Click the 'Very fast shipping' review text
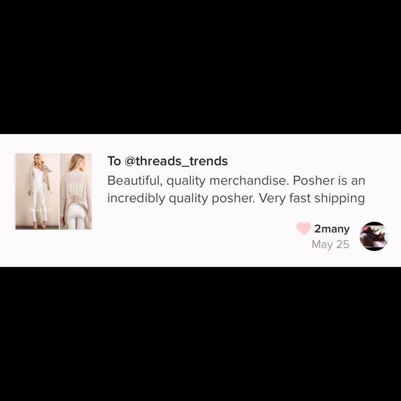This screenshot has height=401, width=401. [x=312, y=198]
